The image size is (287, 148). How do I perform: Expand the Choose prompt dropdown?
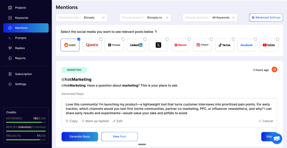82,18
